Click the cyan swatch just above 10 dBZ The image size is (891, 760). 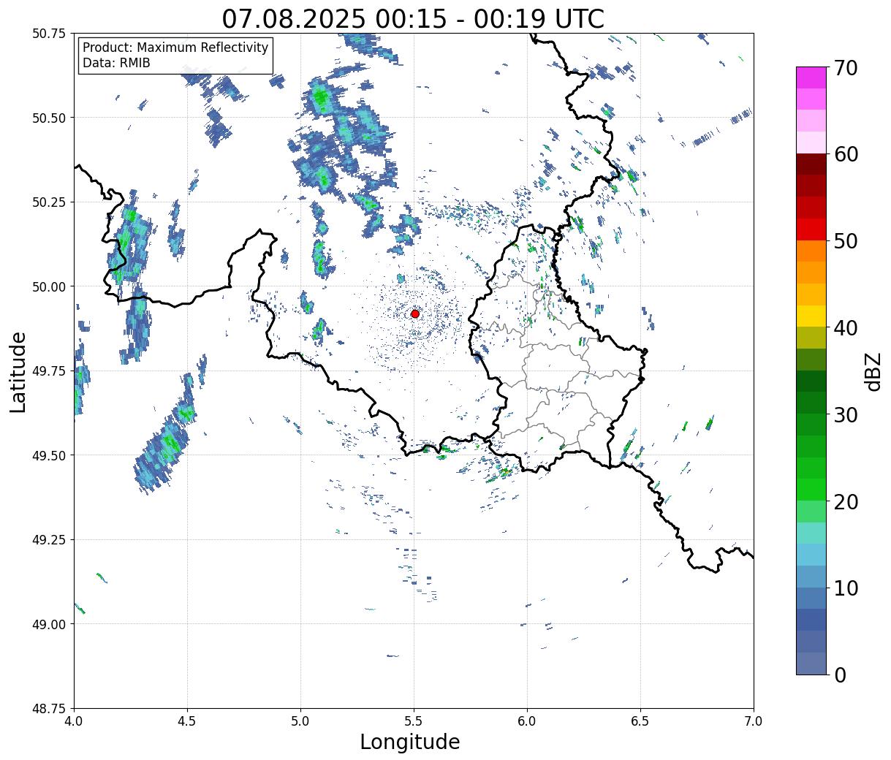coord(811,555)
